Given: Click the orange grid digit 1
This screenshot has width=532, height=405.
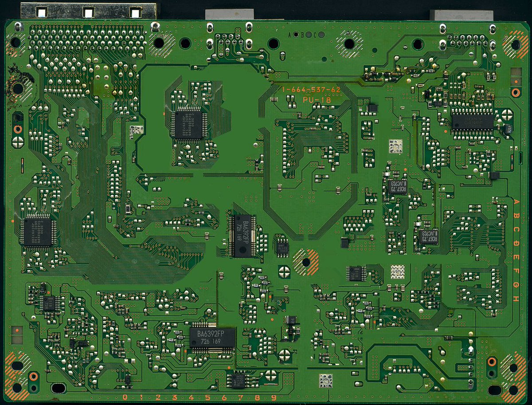Looking at the screenshot, I should [x=141, y=397].
